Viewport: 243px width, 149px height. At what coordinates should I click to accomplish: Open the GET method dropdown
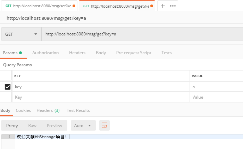coord(22,34)
